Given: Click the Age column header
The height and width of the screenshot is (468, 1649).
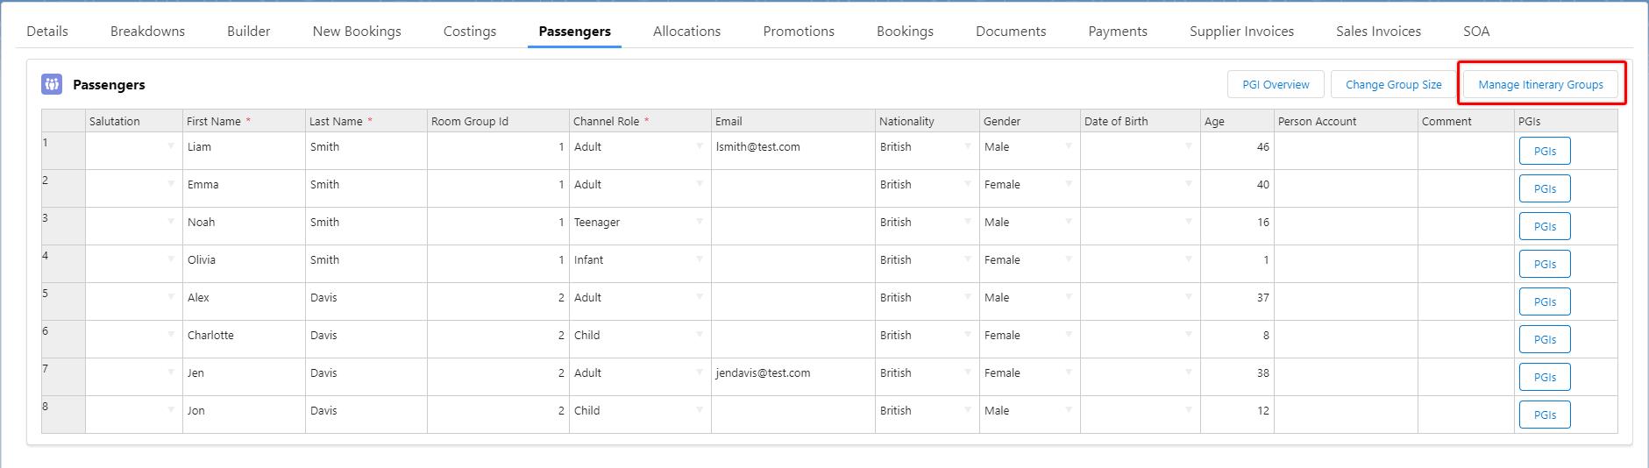Looking at the screenshot, I should tap(1238, 121).
